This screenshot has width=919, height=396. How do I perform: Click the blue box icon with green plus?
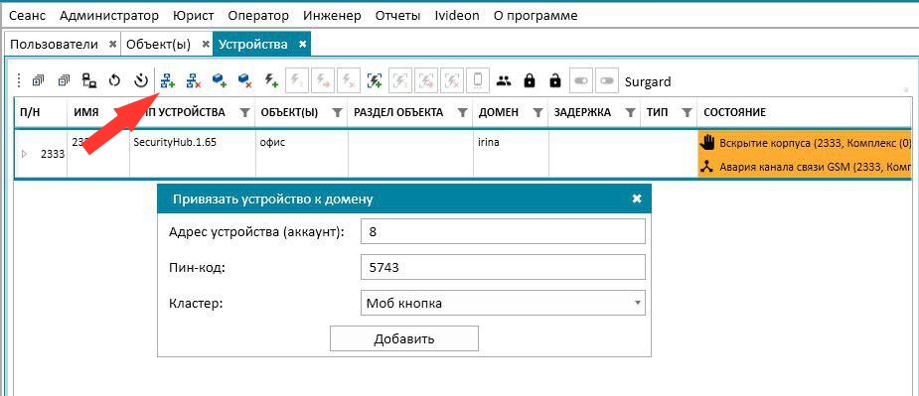(220, 80)
